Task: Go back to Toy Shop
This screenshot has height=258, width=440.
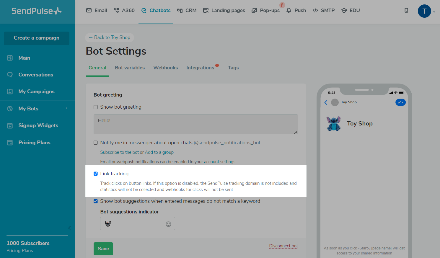Action: tap(110, 37)
